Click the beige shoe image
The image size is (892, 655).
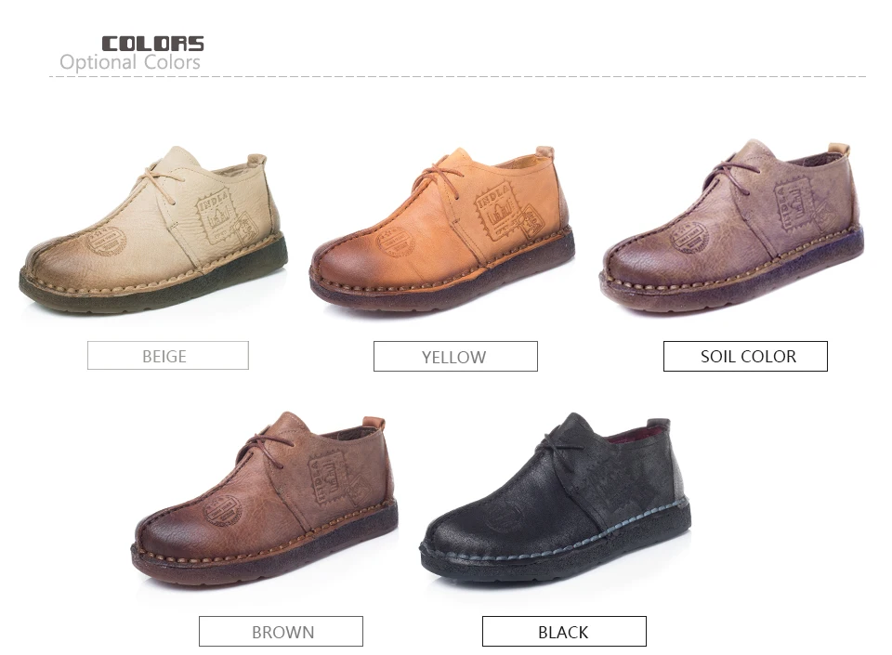[153, 230]
